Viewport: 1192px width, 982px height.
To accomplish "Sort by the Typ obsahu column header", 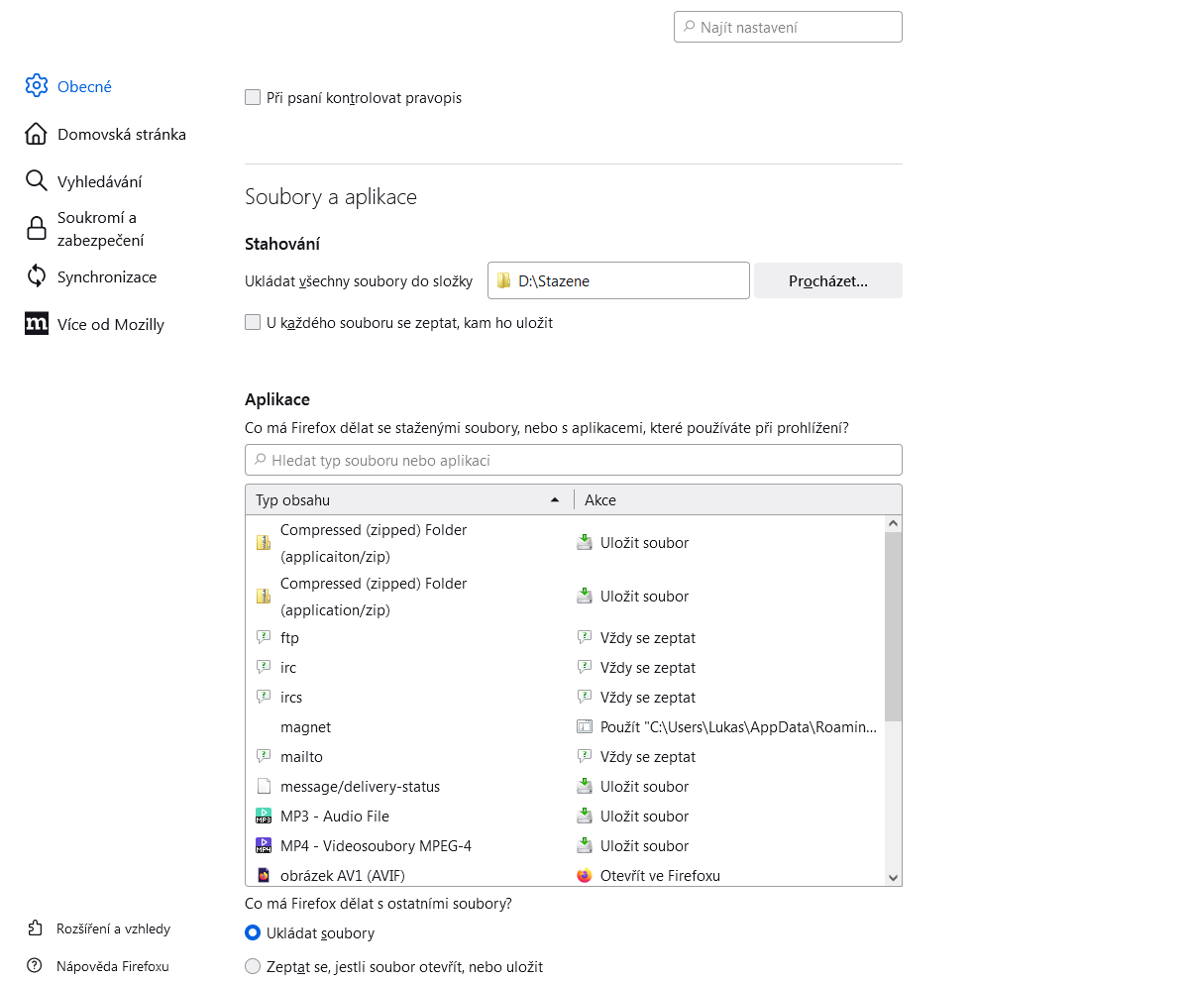I will (x=408, y=500).
